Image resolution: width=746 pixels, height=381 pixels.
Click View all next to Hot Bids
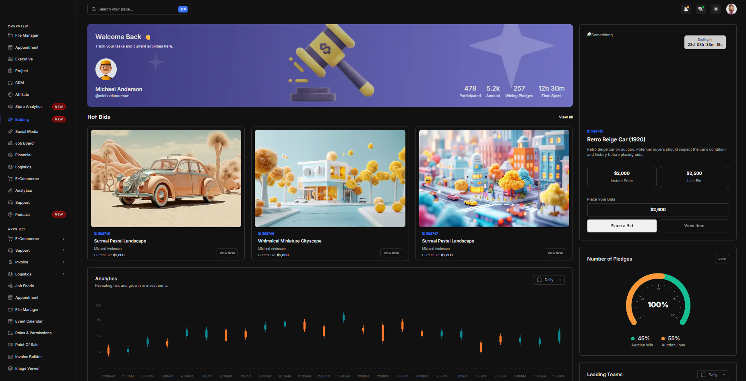(566, 117)
